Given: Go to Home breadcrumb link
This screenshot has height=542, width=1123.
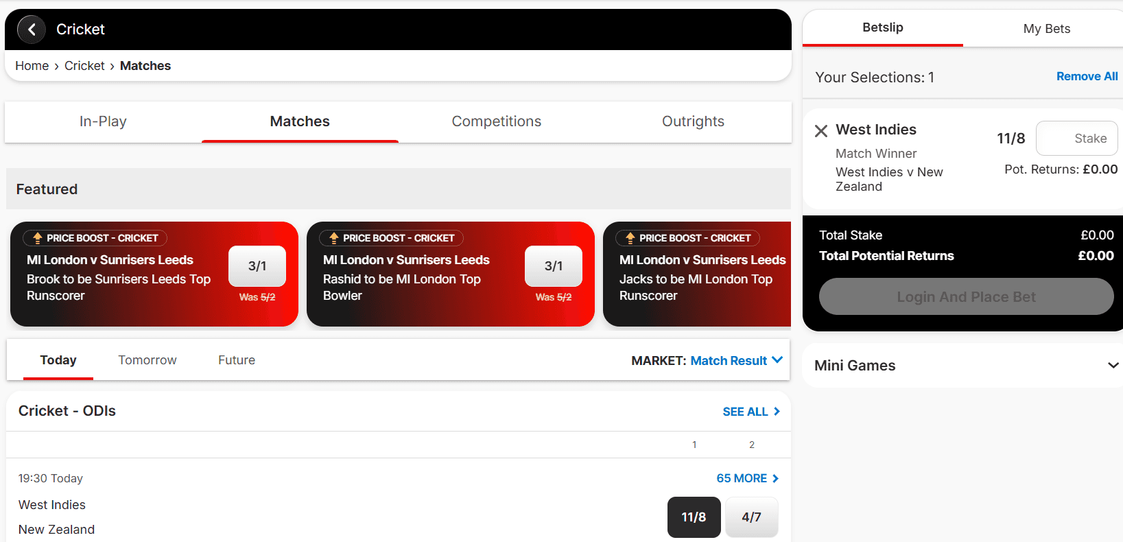Looking at the screenshot, I should coord(32,66).
